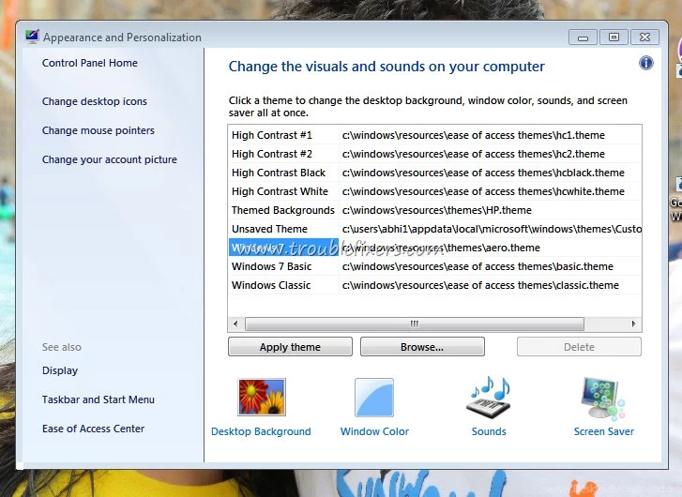Screen dimensions: 682x497
Task: Click the abhi1 appdata themes path cell
Action: (x=492, y=229)
